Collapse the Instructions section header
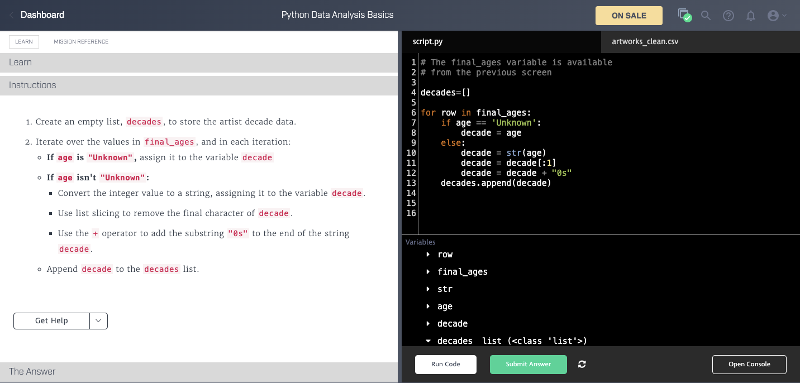The image size is (800, 383). (199, 85)
